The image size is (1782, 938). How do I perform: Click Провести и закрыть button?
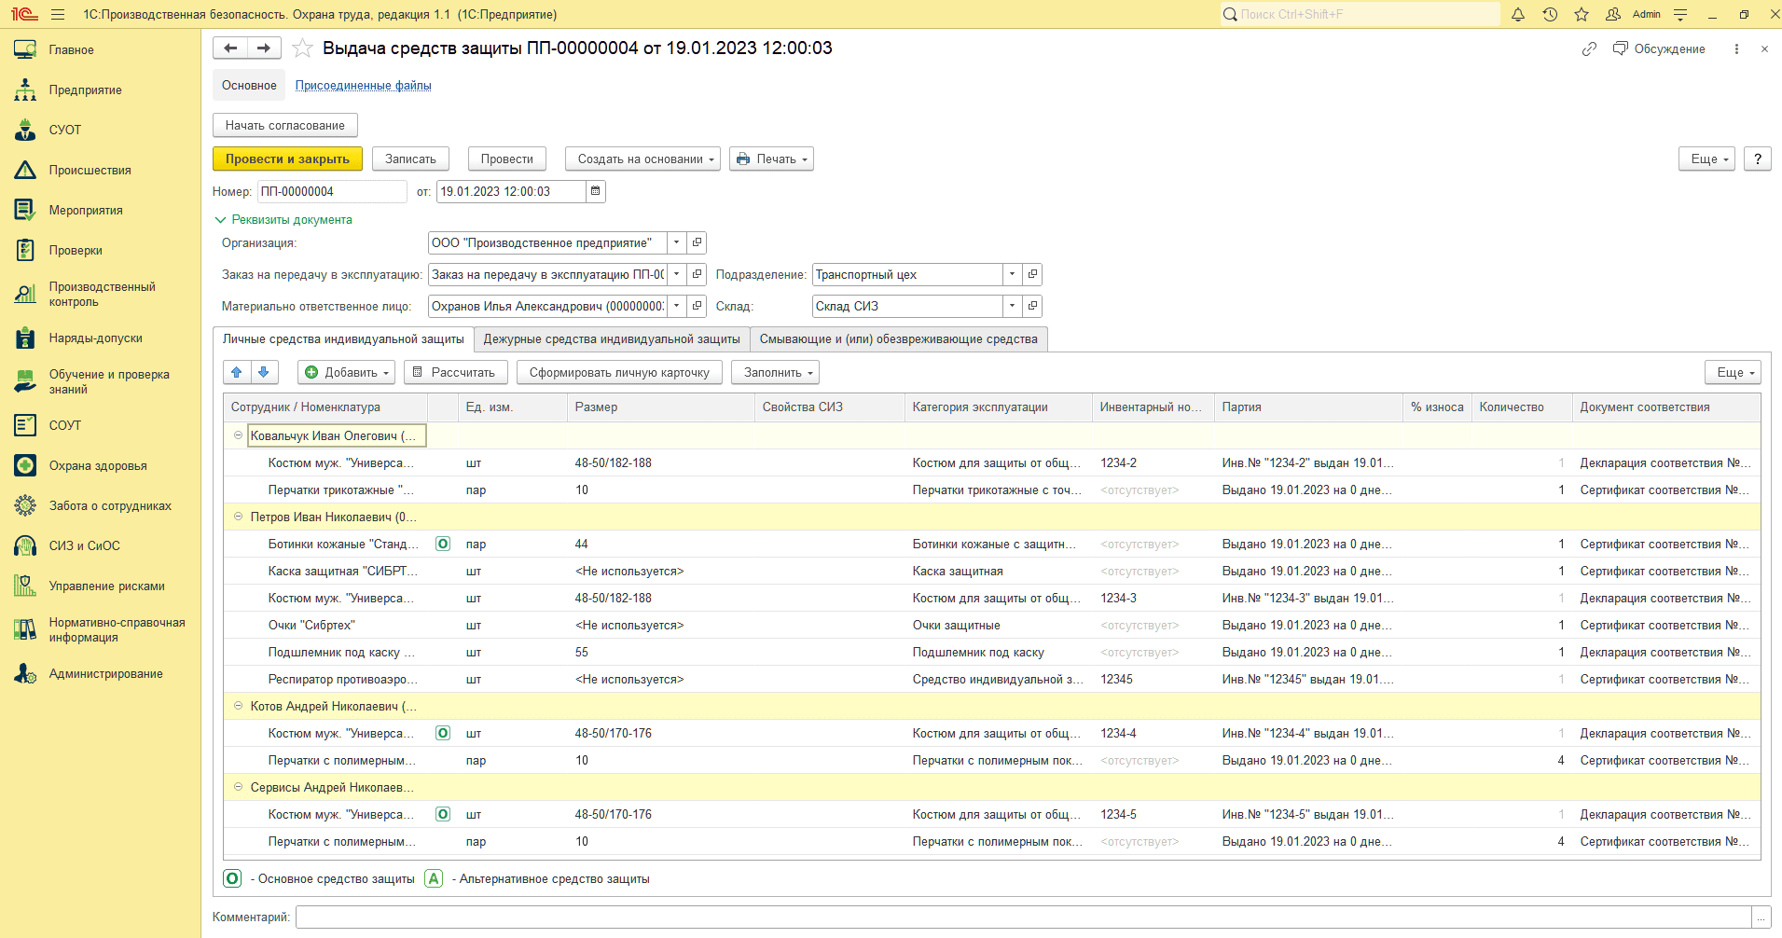click(287, 159)
